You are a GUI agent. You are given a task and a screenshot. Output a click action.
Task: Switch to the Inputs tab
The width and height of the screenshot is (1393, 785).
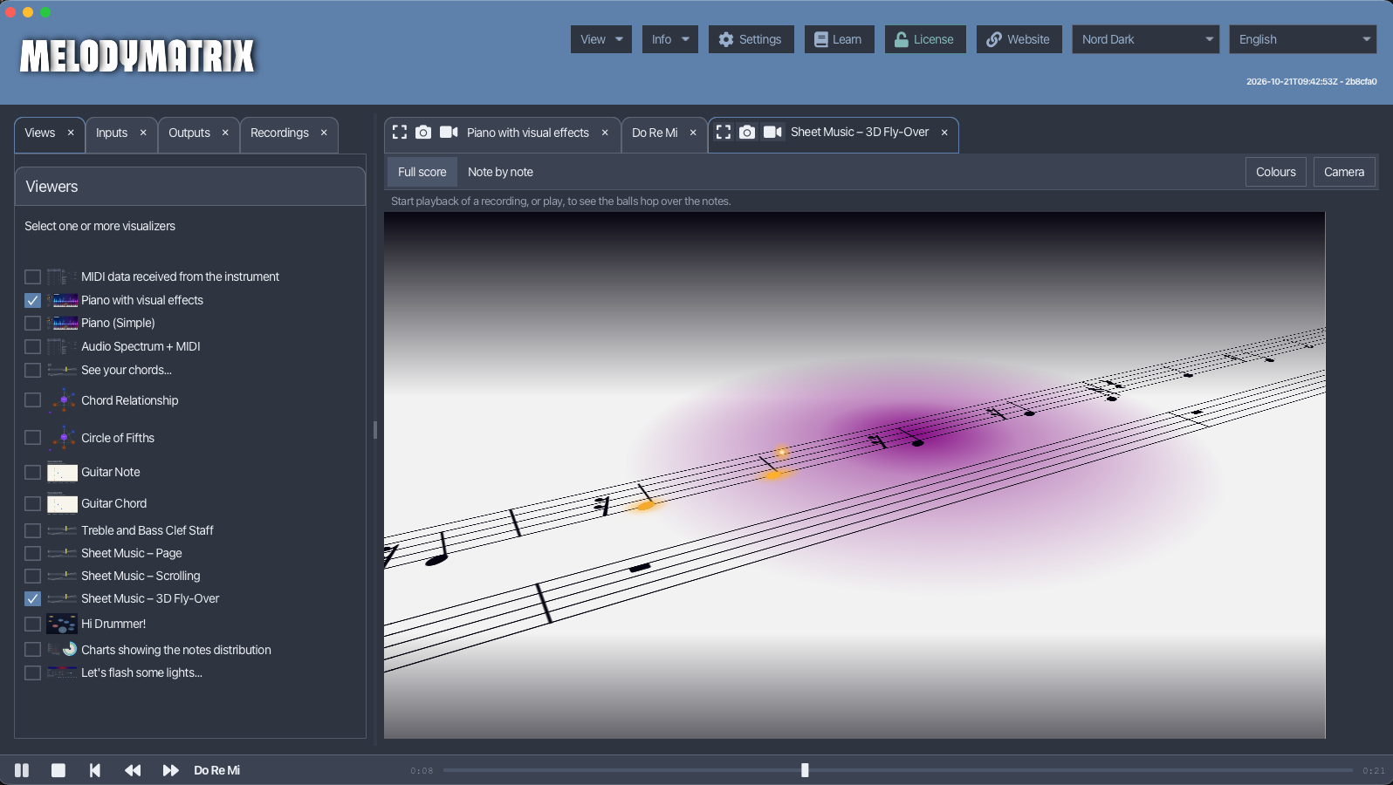pyautogui.click(x=112, y=133)
